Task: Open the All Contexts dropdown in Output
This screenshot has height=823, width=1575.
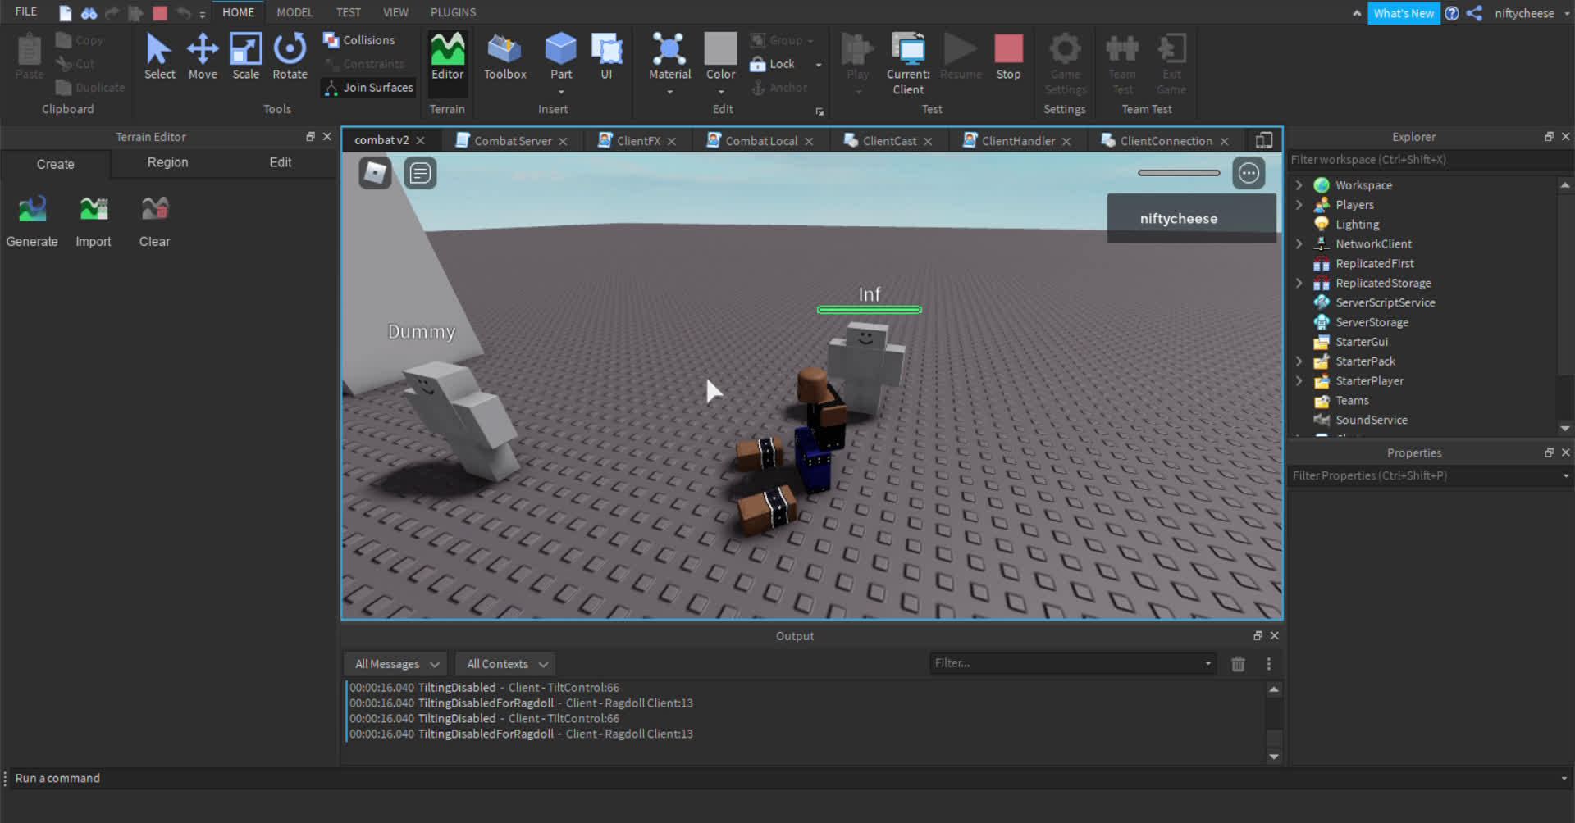Action: (504, 663)
